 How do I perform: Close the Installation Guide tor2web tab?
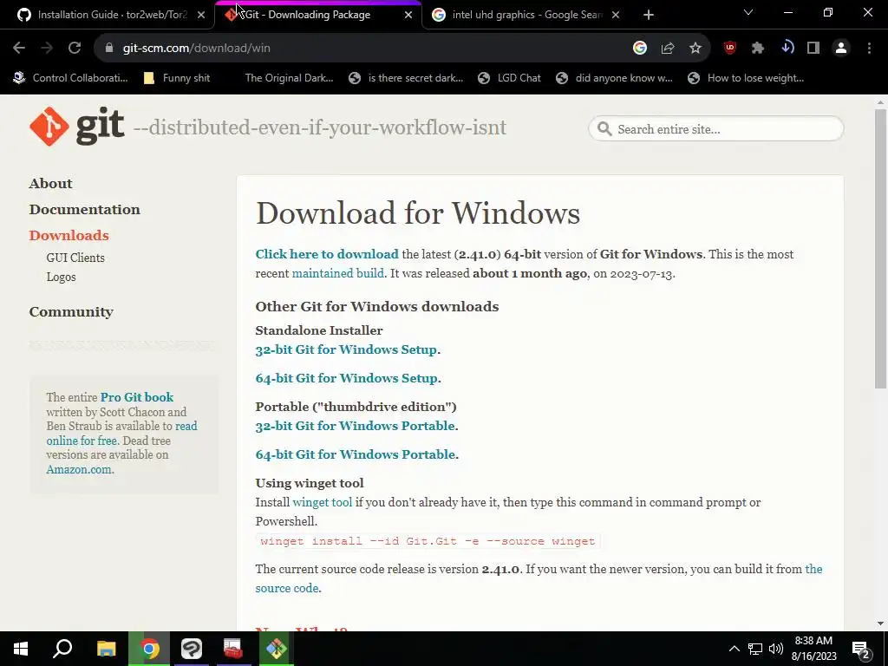pyautogui.click(x=201, y=15)
